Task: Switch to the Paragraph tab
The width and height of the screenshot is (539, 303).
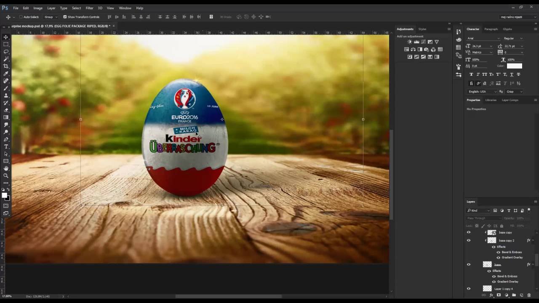Action: (491, 29)
